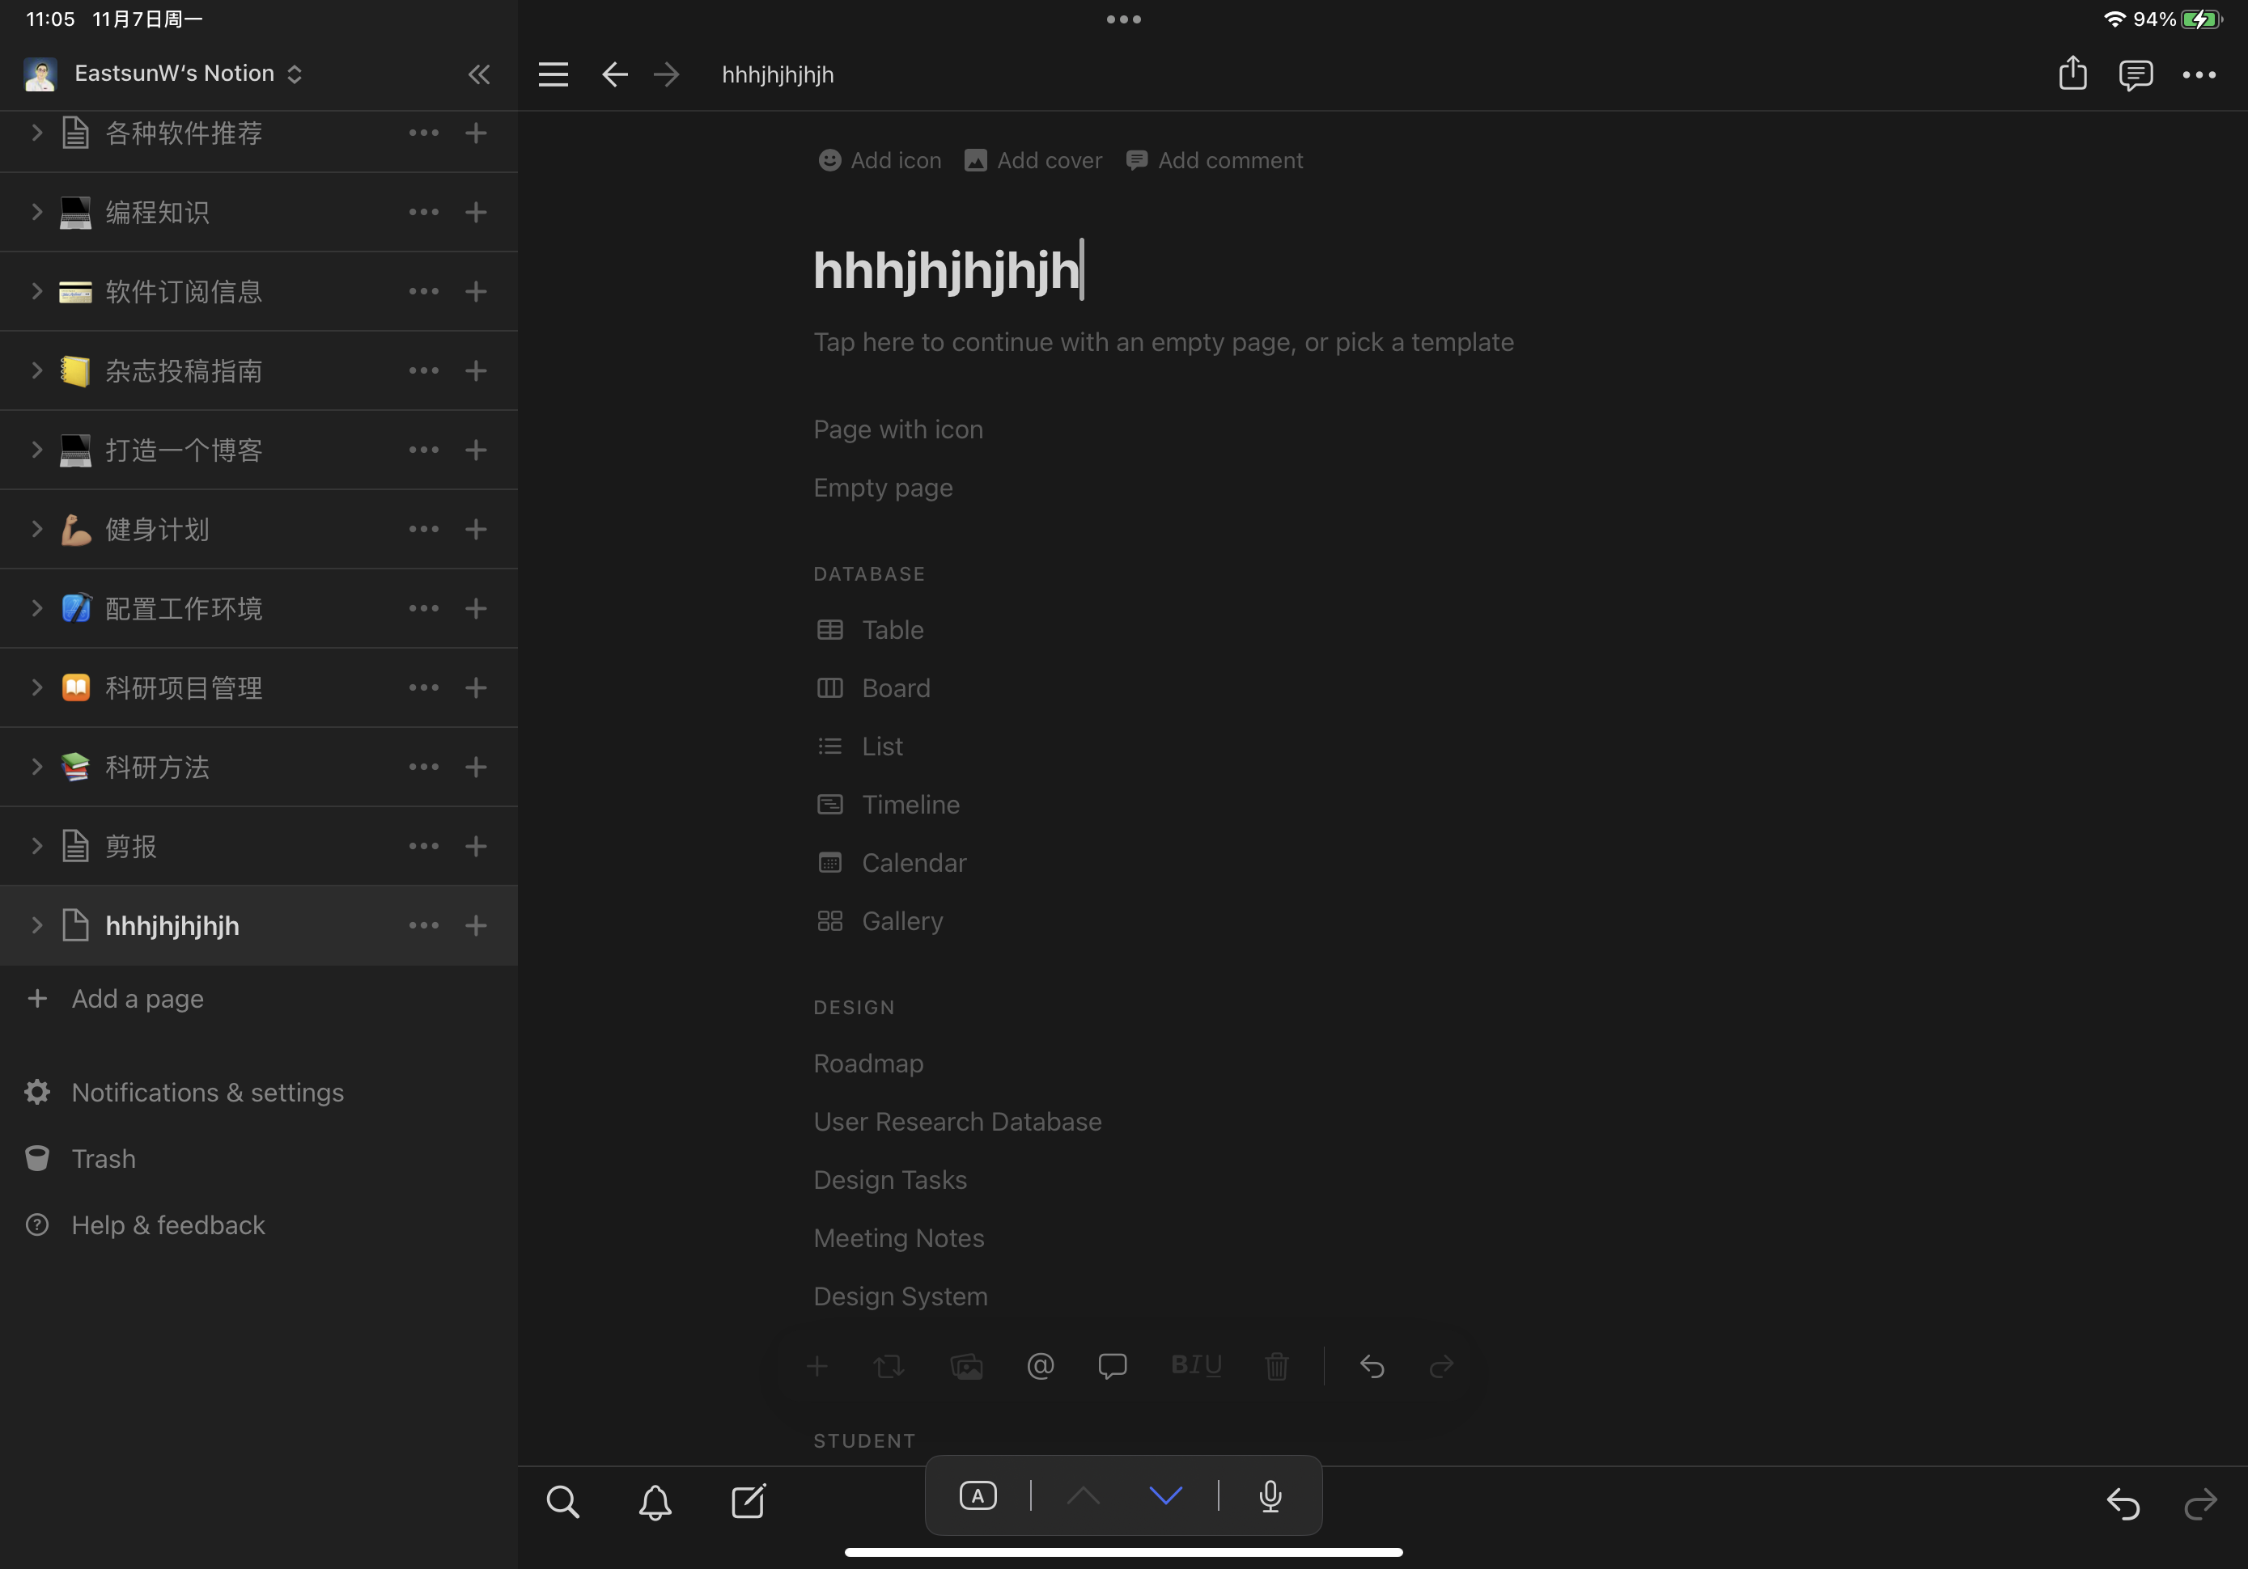The width and height of the screenshot is (2248, 1569).
Task: Expand the hhhjhjhjhjh page tree item
Action: pyautogui.click(x=36, y=925)
